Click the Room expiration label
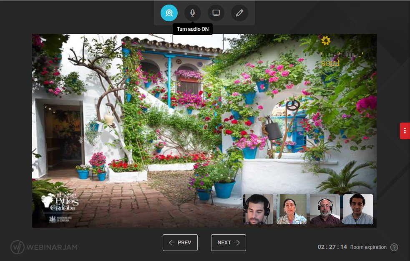 pyautogui.click(x=368, y=247)
